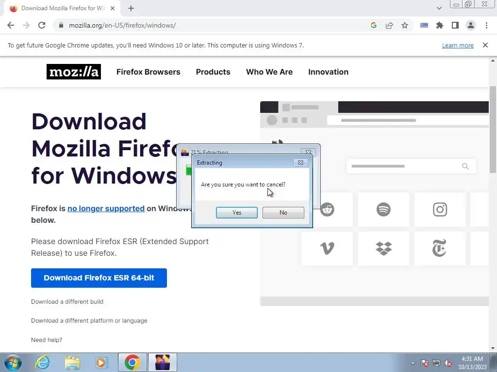This screenshot has height=372, width=497.
Task: Select the Download Mozilla Firefox tab
Action: click(x=62, y=8)
